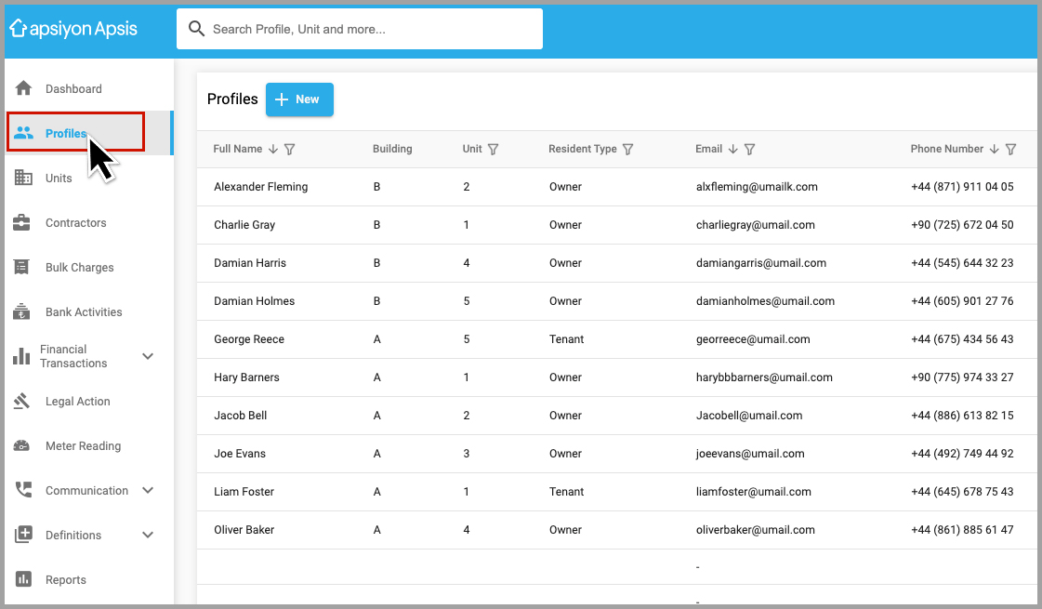The width and height of the screenshot is (1042, 609).
Task: Click the Building column header
Action: (x=392, y=149)
